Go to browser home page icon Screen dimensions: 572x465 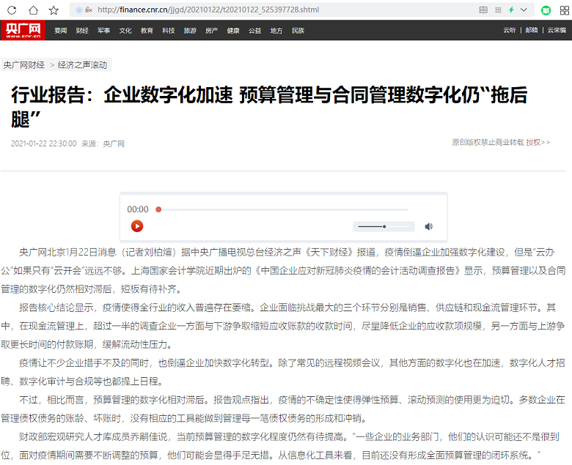(32, 10)
